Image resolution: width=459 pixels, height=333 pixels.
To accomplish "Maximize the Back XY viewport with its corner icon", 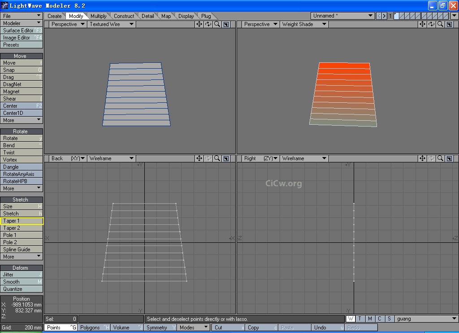I will coord(226,158).
